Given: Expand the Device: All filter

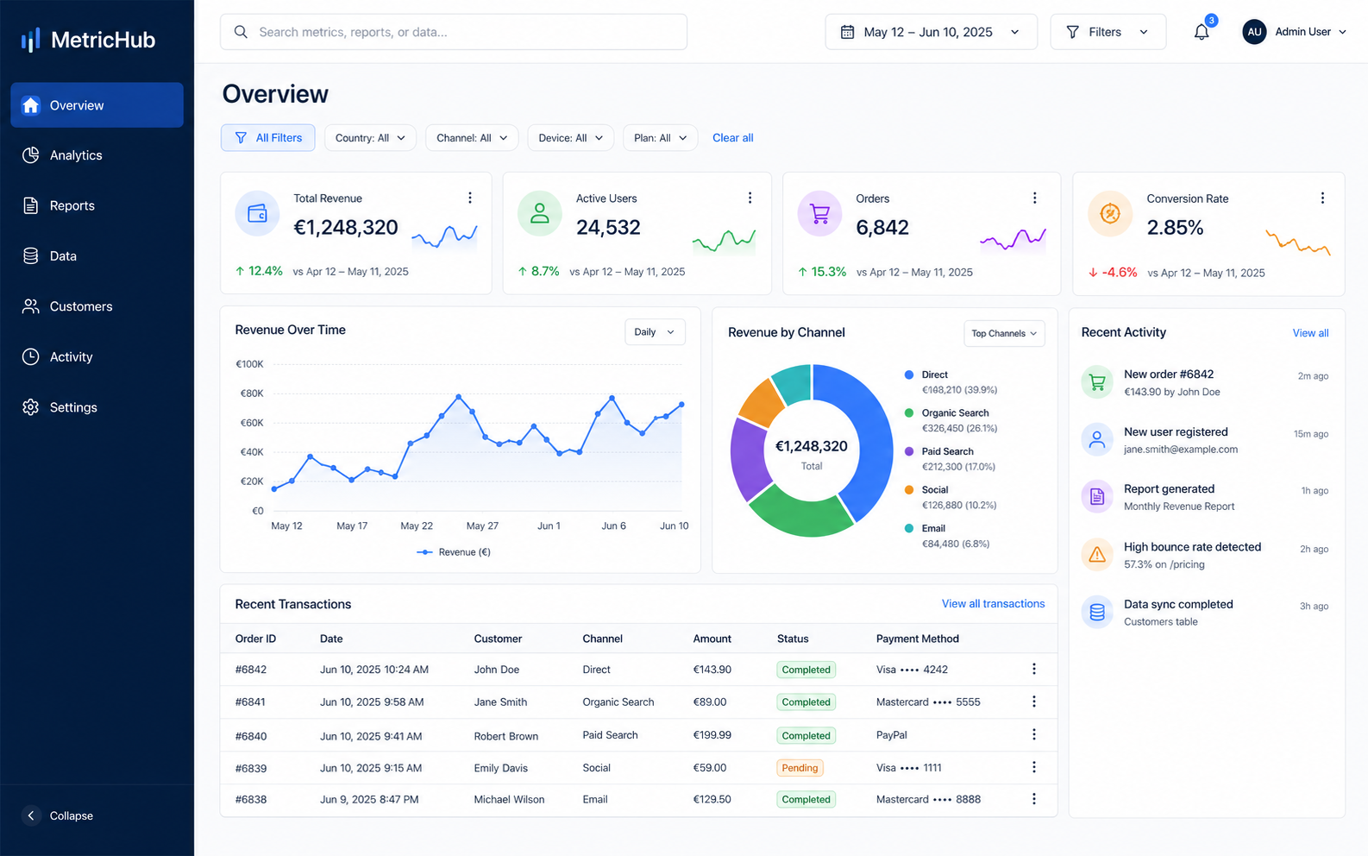Looking at the screenshot, I should [x=571, y=138].
